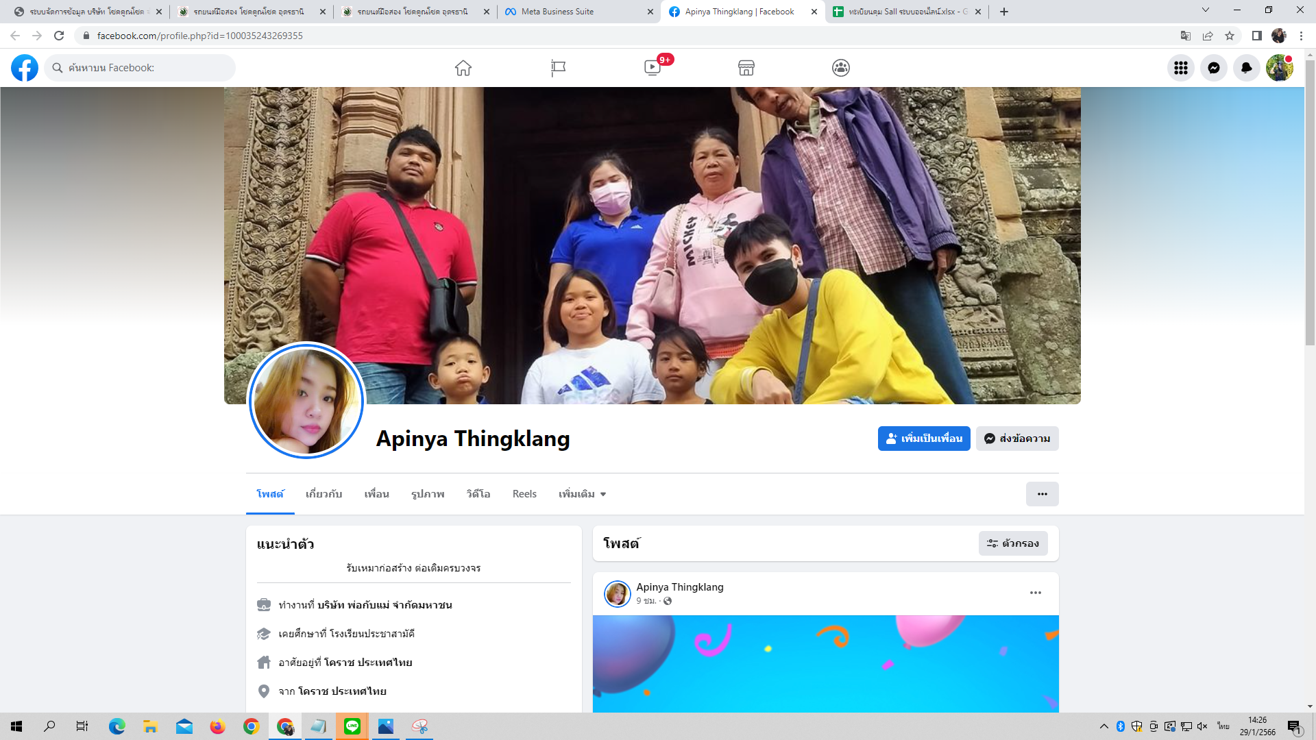Viewport: 1316px width, 740px height.
Task: Open the nine-dot menu grid icon
Action: tap(1181, 68)
